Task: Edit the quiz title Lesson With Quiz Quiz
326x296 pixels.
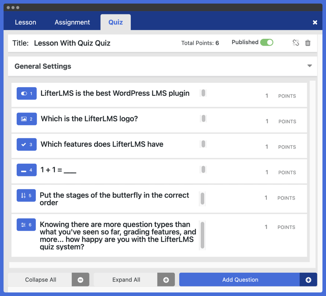Action: point(72,43)
